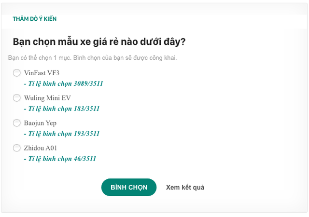Mark the Zhidou A01 radio circle

pyautogui.click(x=17, y=148)
